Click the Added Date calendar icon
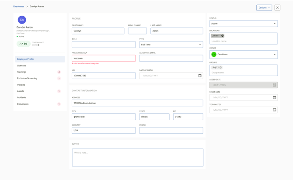 click(x=274, y=85)
